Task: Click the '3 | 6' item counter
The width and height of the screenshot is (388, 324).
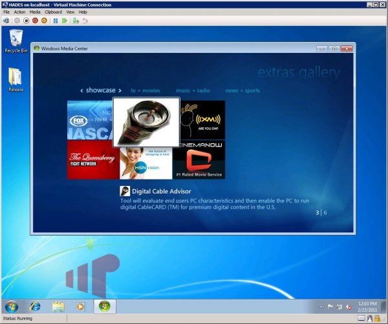Action: coord(321,212)
